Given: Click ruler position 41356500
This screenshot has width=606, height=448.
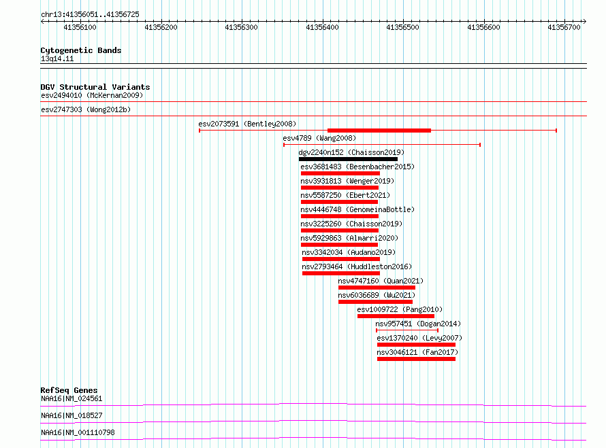Looking at the screenshot, I should click(402, 27).
